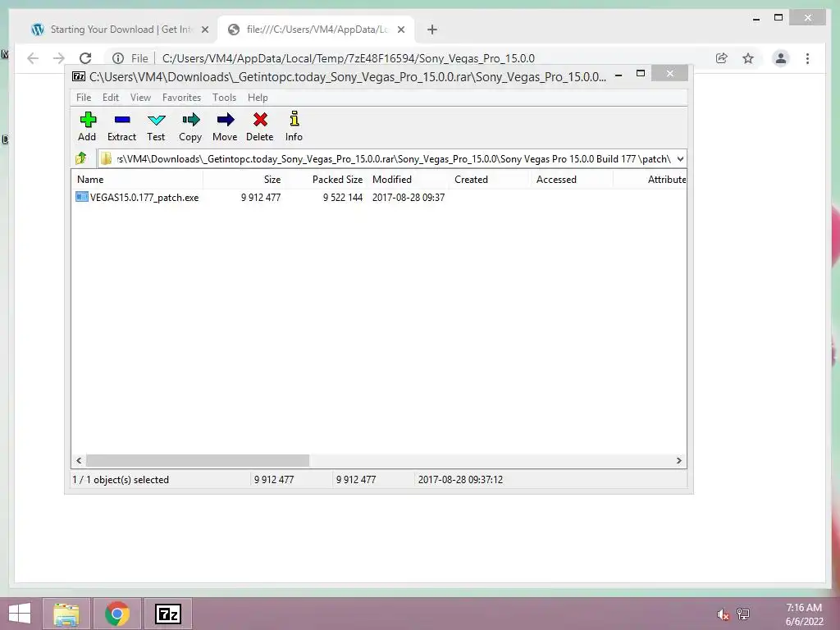Viewport: 840px width, 630px height.
Task: Sort by the Accessed column header
Action: (x=572, y=180)
